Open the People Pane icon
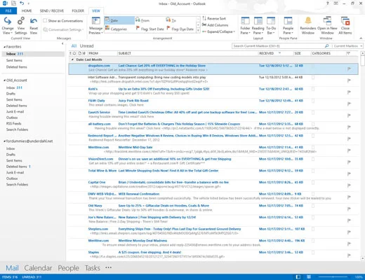 pyautogui.click(x=288, y=20)
